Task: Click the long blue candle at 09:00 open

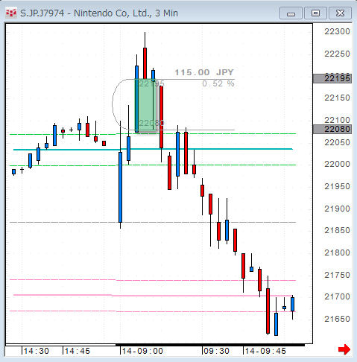Action: [x=120, y=187]
